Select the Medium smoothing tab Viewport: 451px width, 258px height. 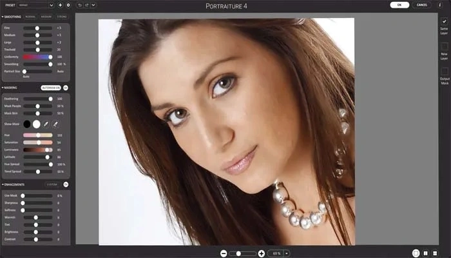click(46, 16)
